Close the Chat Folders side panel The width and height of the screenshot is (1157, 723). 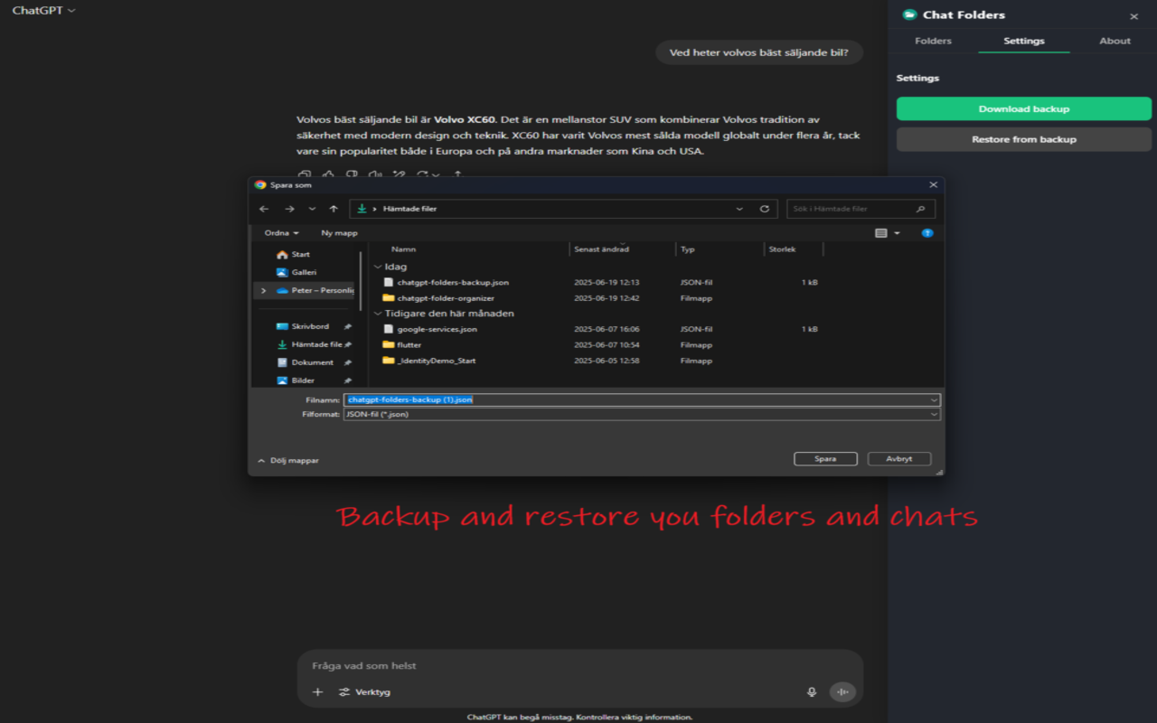pos(1133,16)
